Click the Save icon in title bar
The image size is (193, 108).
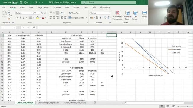tap(21, 2)
